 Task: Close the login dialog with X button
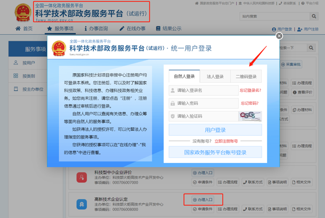click(x=279, y=36)
